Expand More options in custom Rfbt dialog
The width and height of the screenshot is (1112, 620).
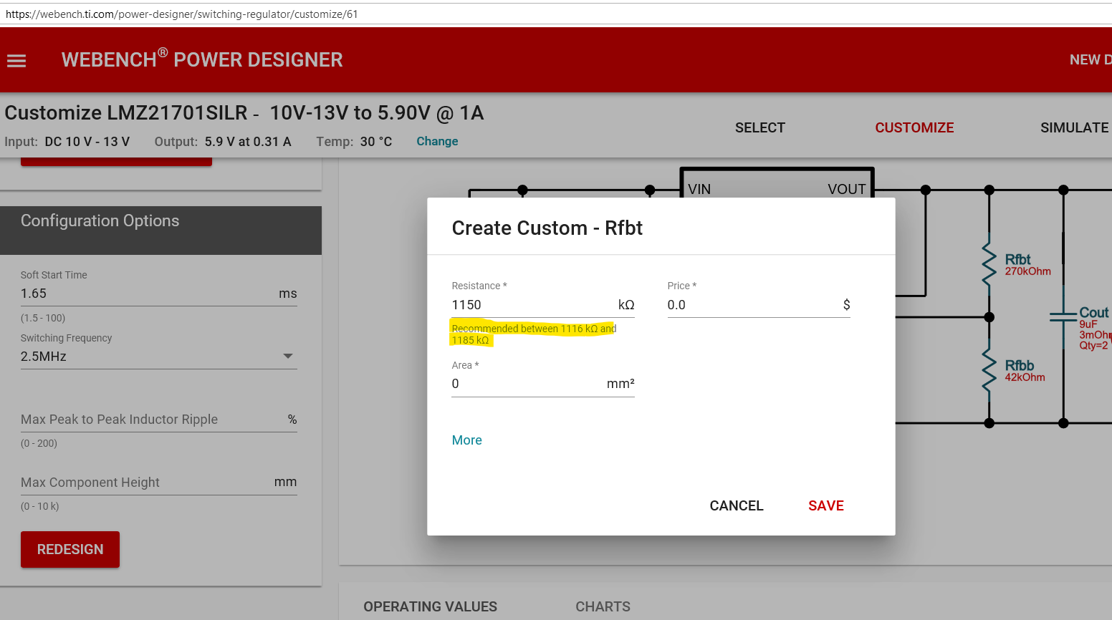[466, 440]
